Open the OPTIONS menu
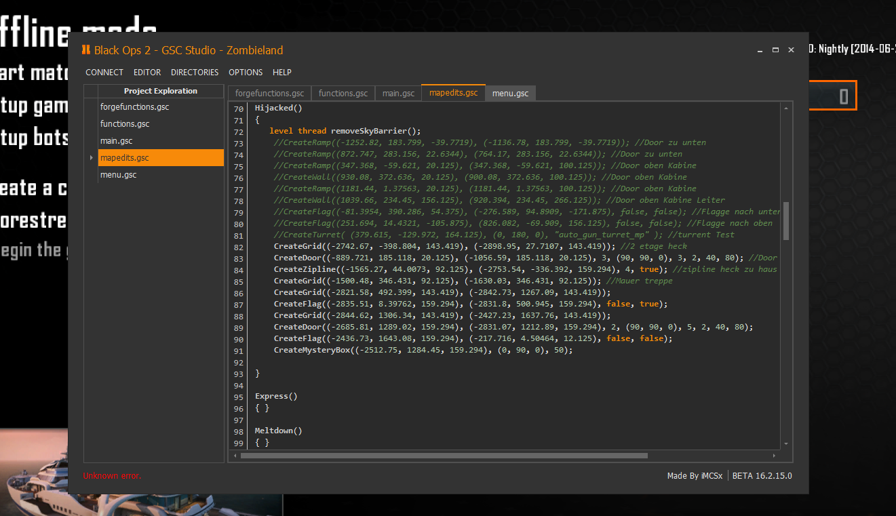The width and height of the screenshot is (896, 516). tap(246, 73)
